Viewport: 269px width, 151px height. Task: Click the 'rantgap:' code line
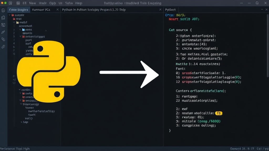click(x=190, y=96)
